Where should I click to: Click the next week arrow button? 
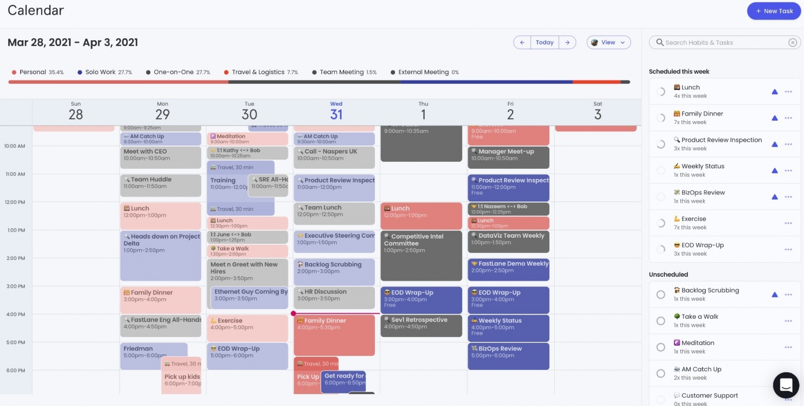pyautogui.click(x=567, y=43)
